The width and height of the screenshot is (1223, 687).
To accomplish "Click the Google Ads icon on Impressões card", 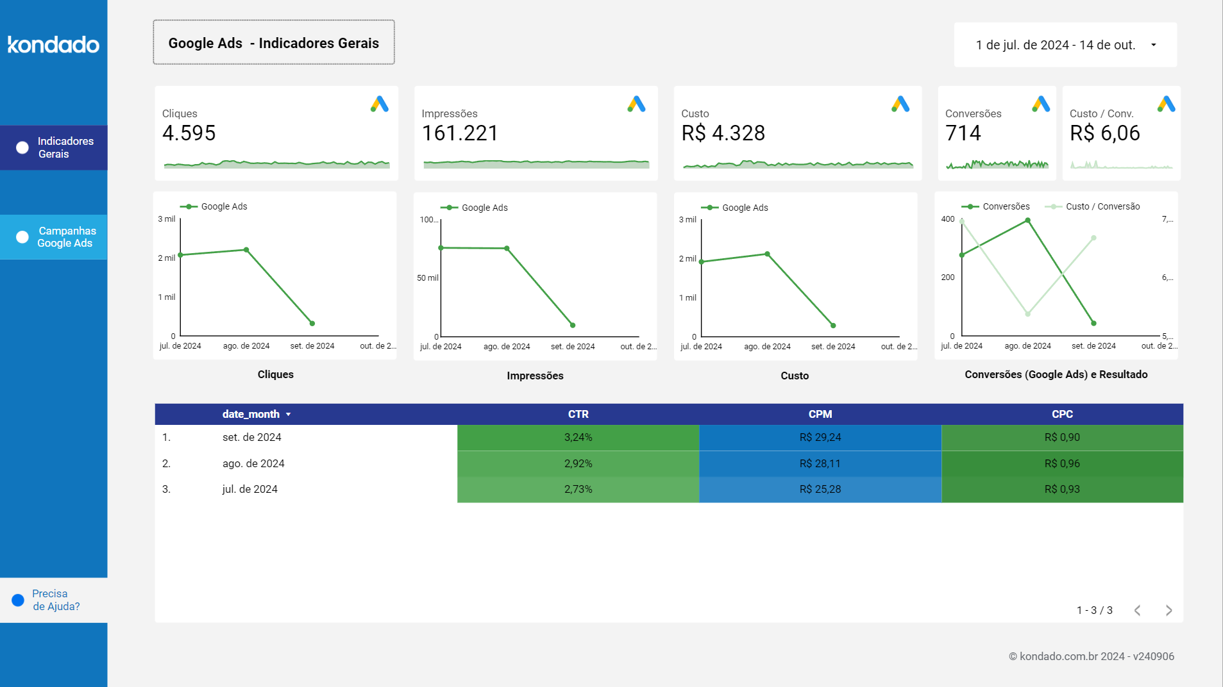I will tap(638, 103).
